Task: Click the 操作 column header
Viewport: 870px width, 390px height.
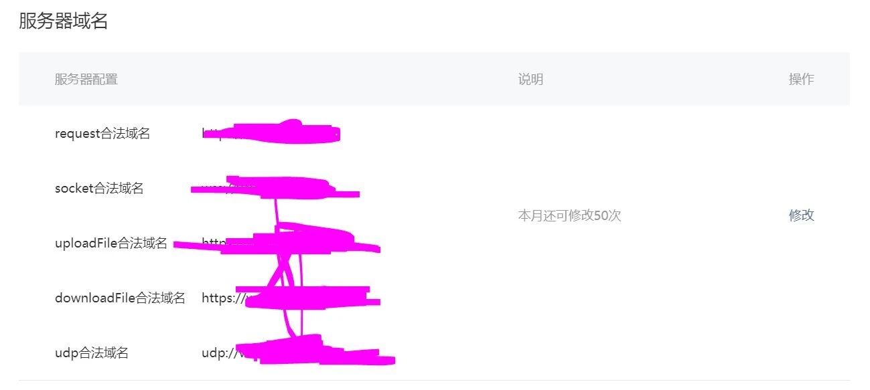Action: pos(801,80)
